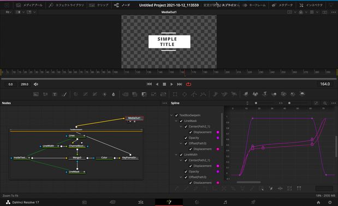Toggle Offset(Path3) checkbox under LineMask
Viewport: 338px width, 206px height.
[x=186, y=143]
